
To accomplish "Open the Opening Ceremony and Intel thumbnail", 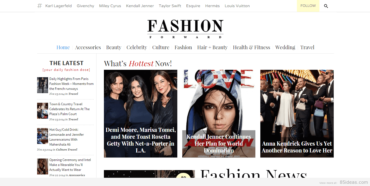I will pyautogui.click(x=43, y=166).
